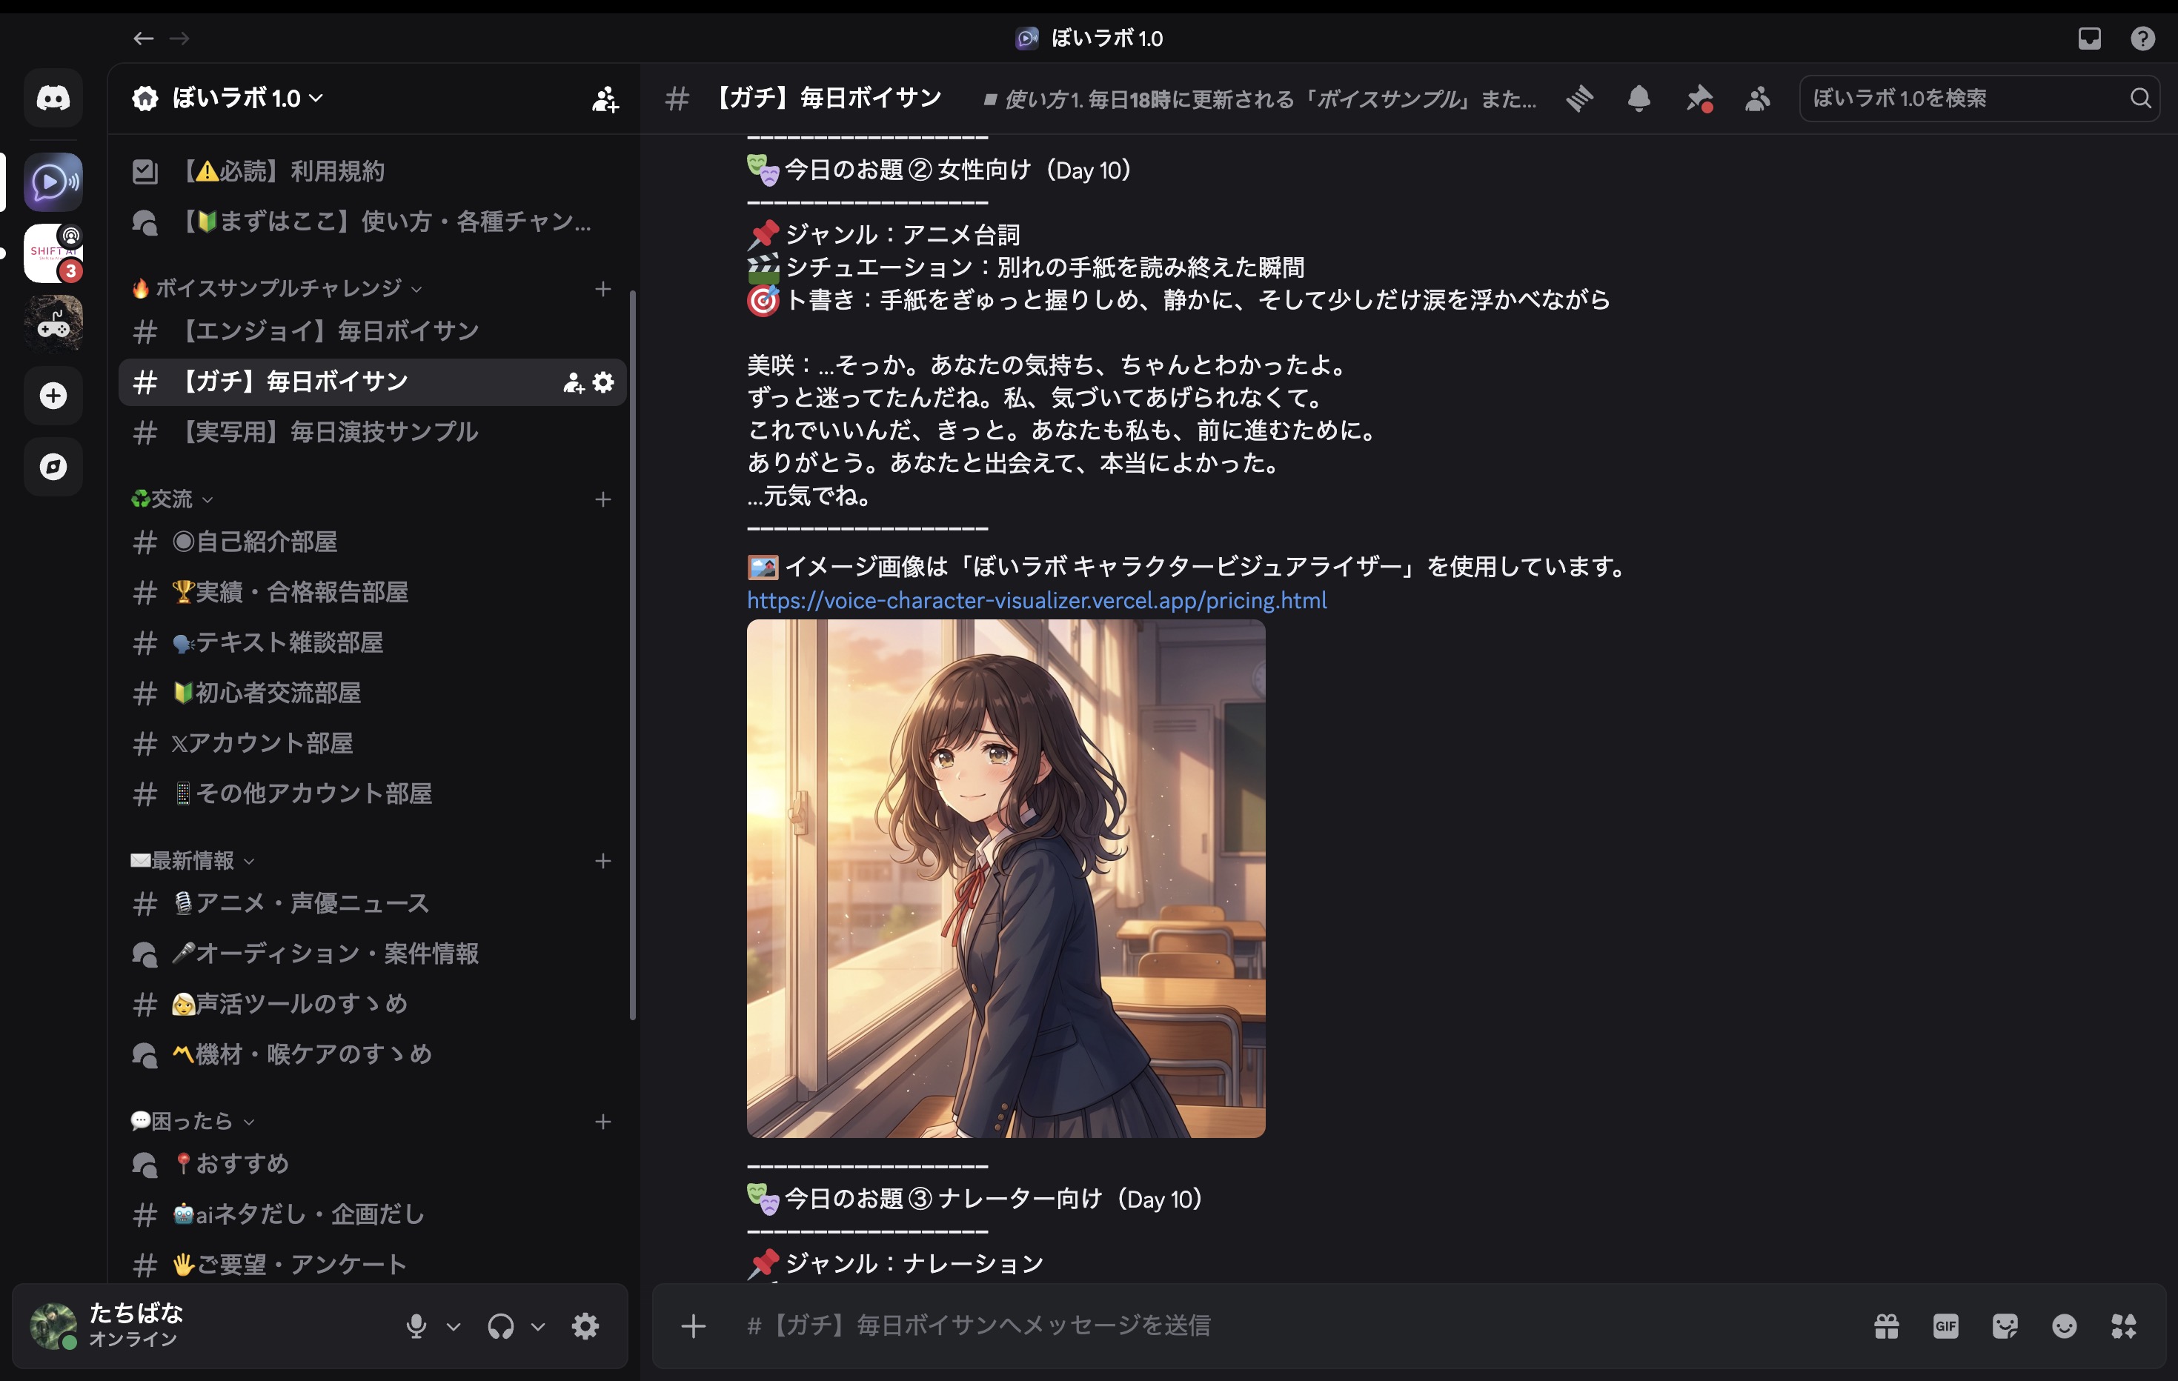Show the member list
Viewport: 2178px width, 1381px height.
pyautogui.click(x=1757, y=99)
